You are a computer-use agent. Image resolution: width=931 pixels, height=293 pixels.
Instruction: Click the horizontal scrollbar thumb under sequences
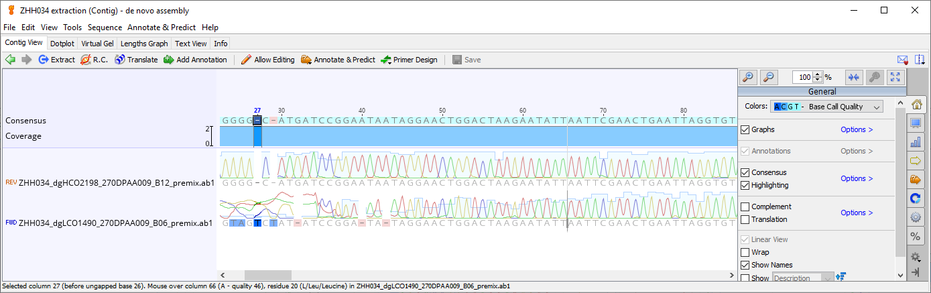[268, 275]
